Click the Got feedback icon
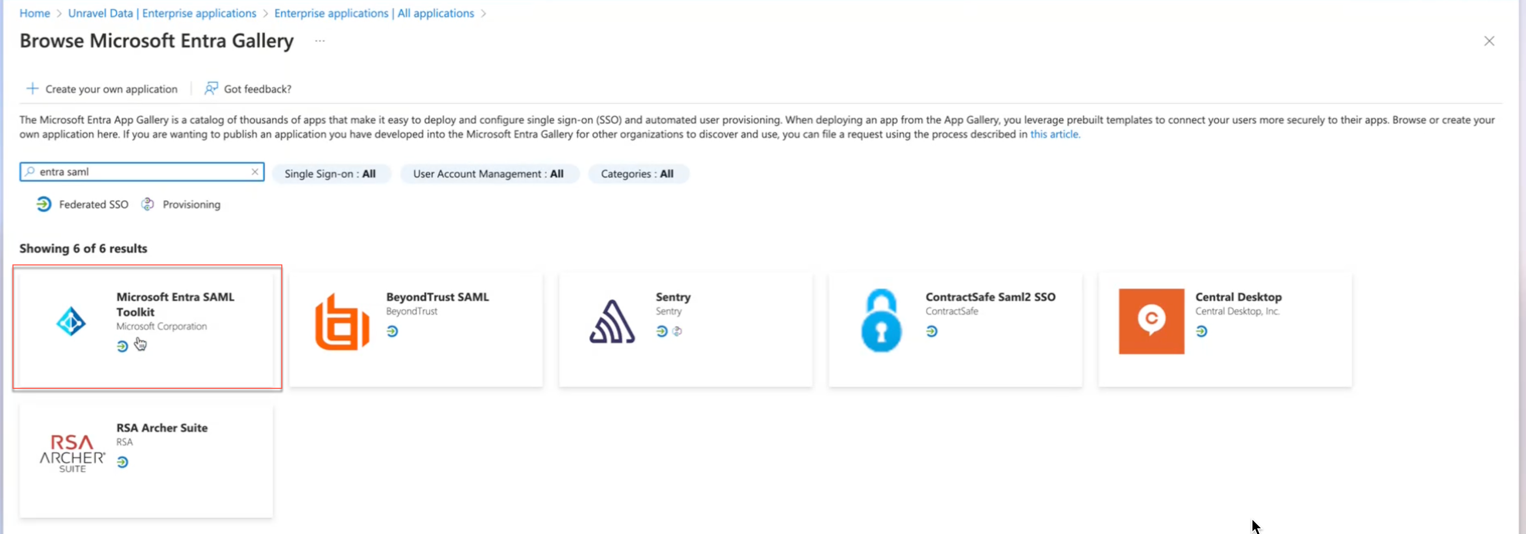Screen dimensions: 1526x534 pyautogui.click(x=211, y=89)
